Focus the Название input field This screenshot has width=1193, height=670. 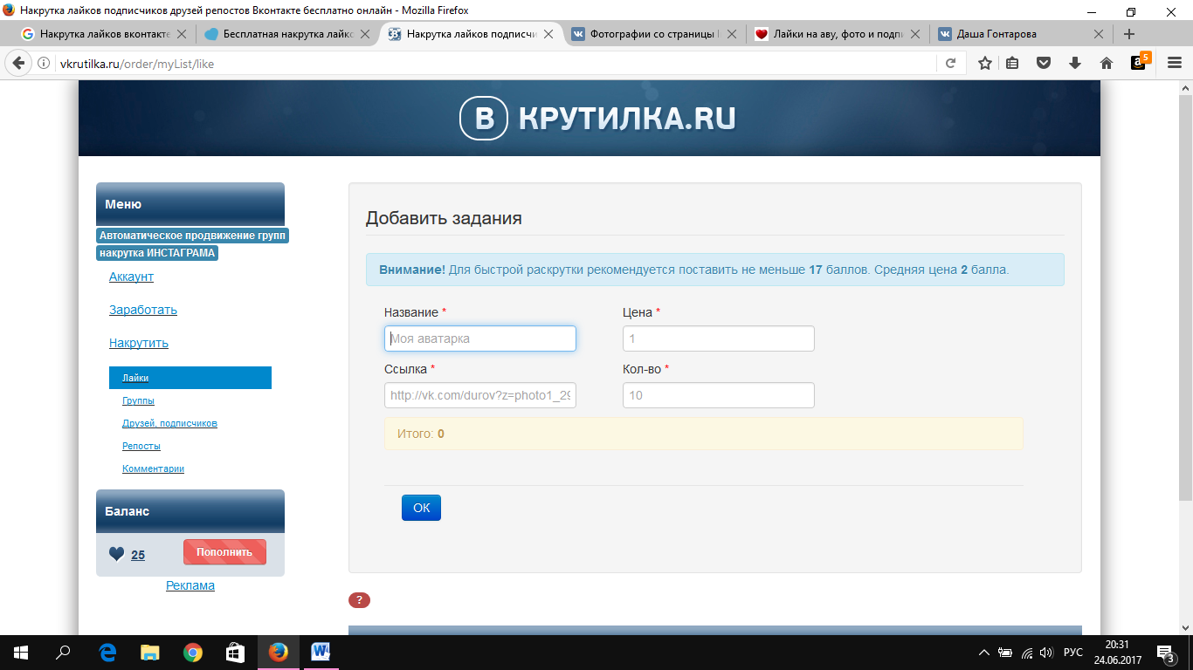coord(480,338)
